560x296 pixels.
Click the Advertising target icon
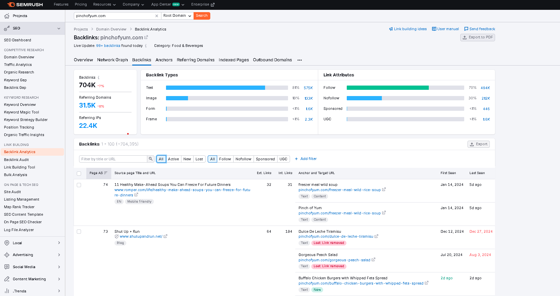[x=7, y=255]
